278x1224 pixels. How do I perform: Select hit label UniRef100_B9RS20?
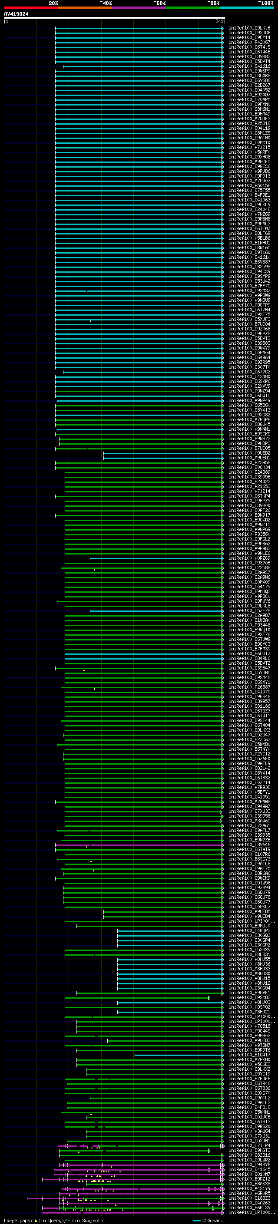(249, 1126)
